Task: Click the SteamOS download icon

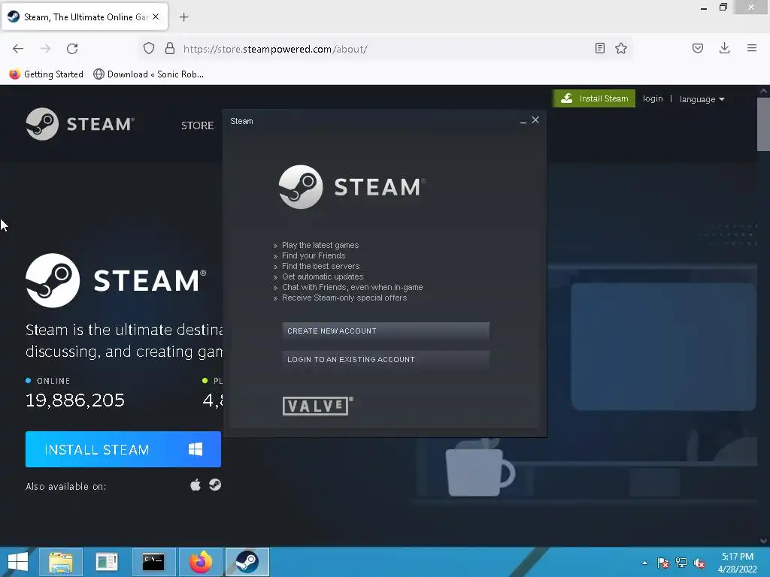Action: tap(215, 485)
